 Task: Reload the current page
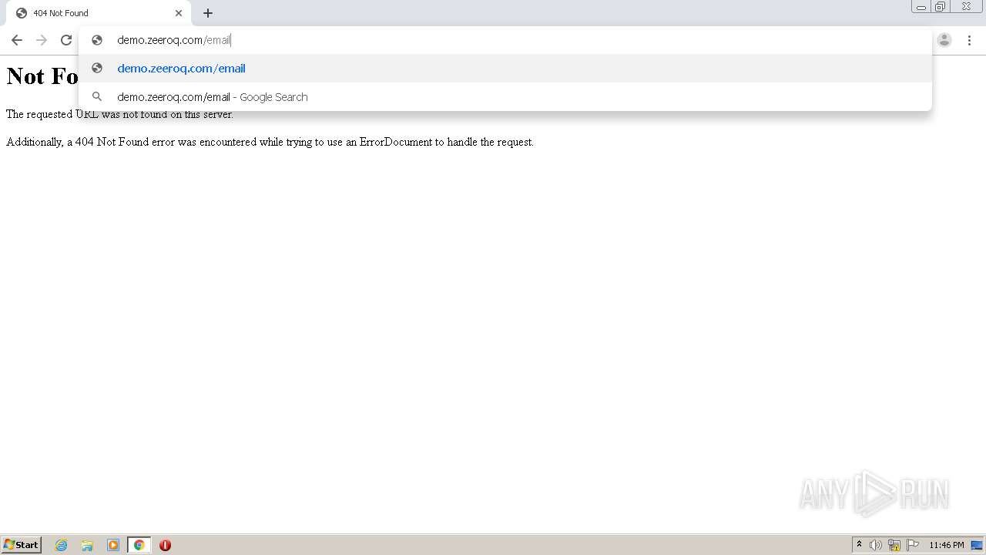click(66, 40)
